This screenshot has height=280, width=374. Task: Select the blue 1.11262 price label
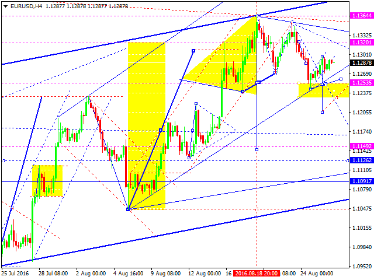click(x=362, y=160)
